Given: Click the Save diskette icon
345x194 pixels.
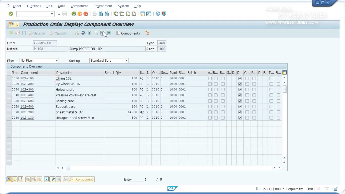Looking at the screenshot, I should [65, 14].
